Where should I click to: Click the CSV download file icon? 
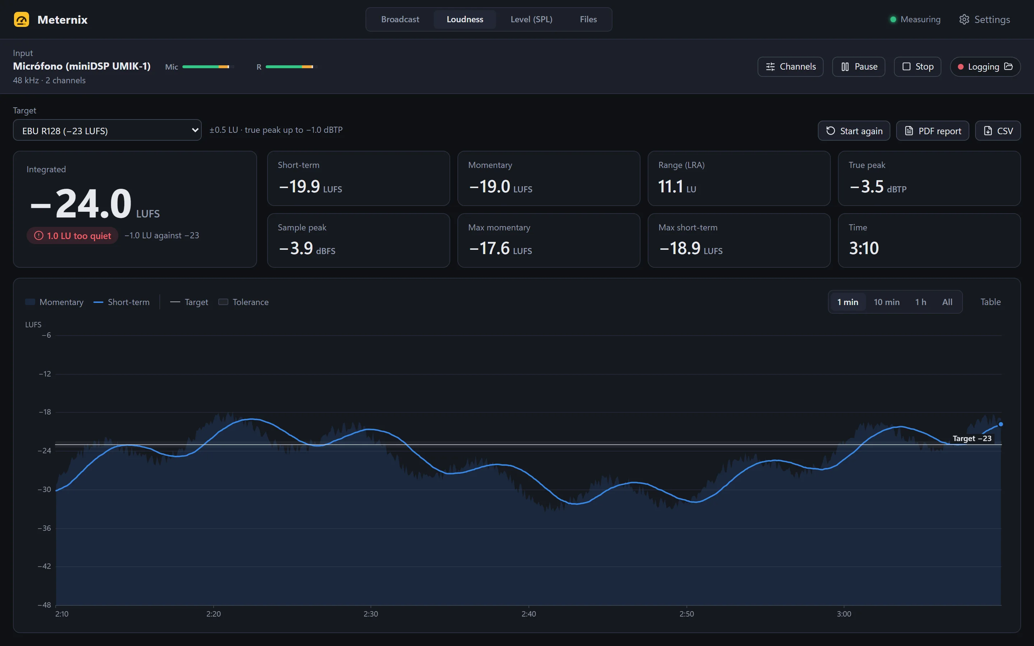click(x=988, y=131)
